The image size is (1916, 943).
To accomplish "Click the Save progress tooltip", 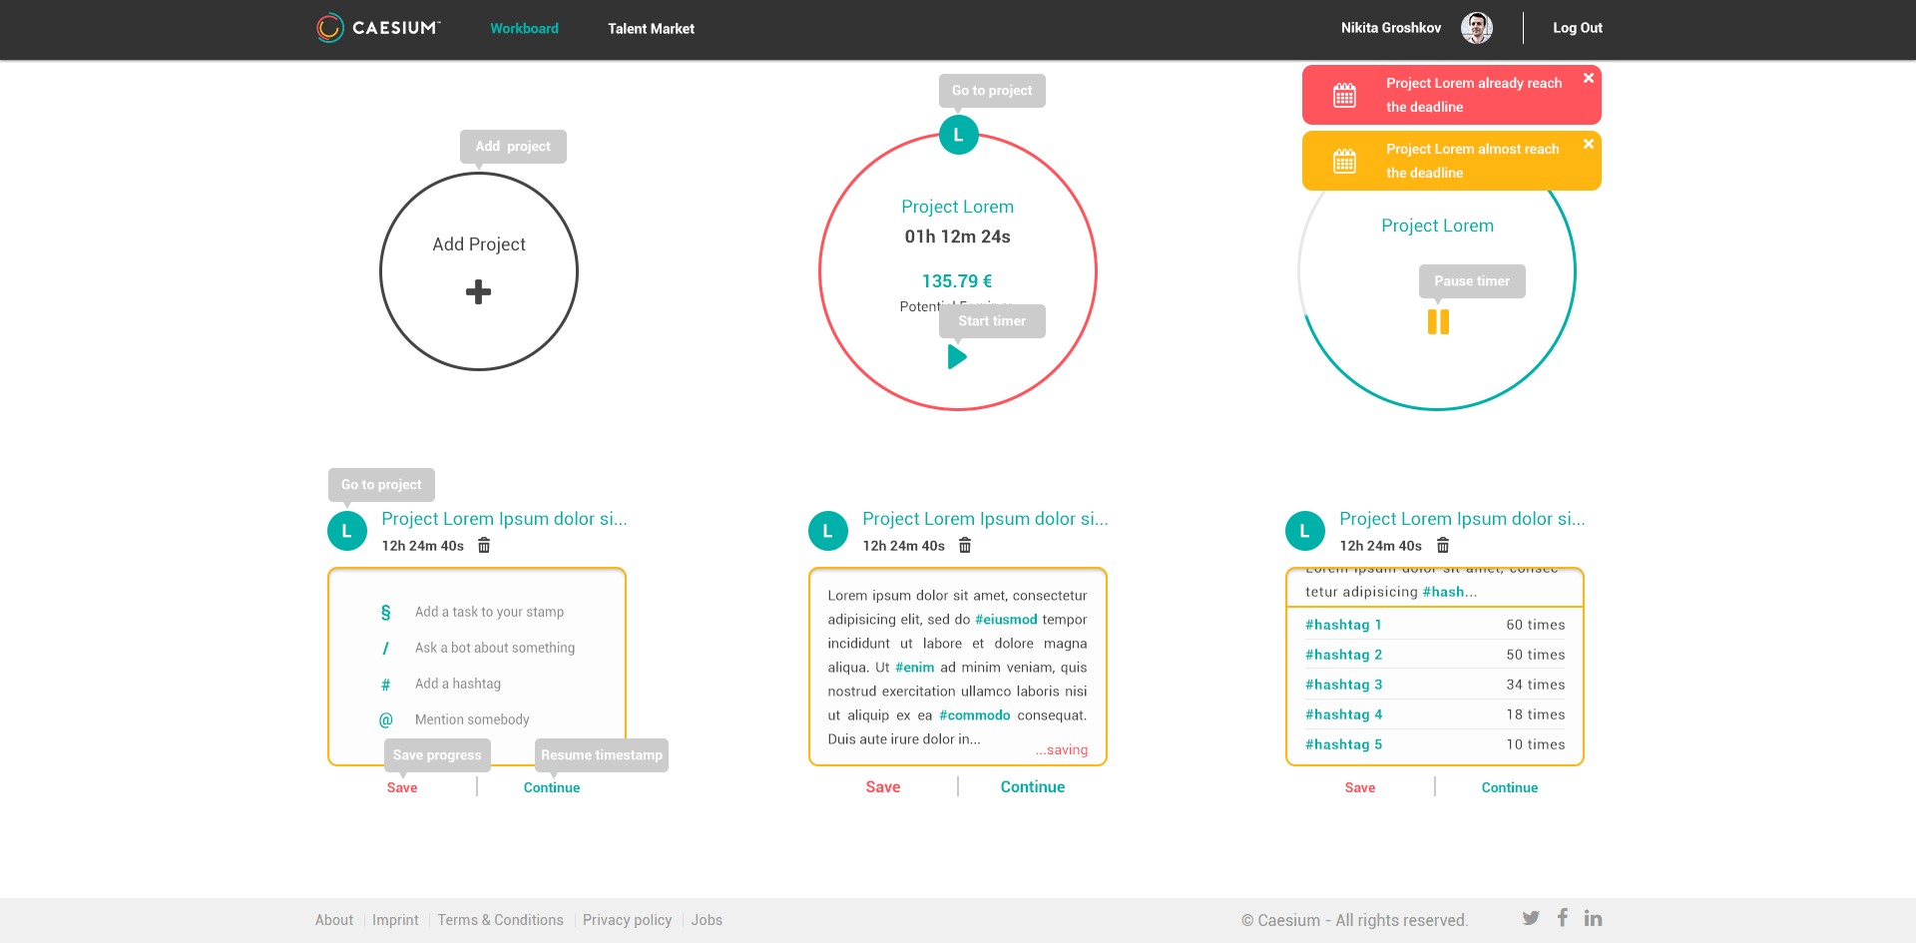I will 437,755.
